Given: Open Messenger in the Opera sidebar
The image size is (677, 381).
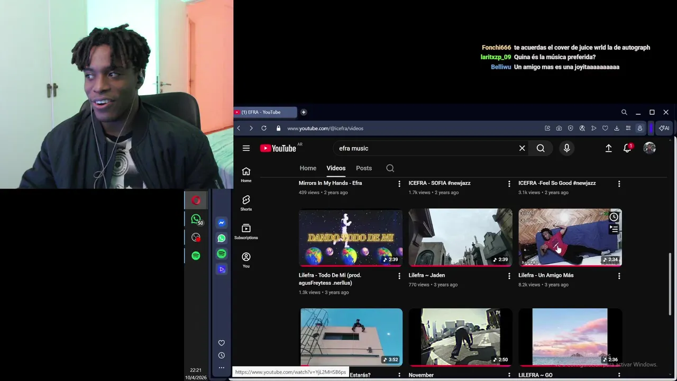Looking at the screenshot, I should (x=222, y=223).
